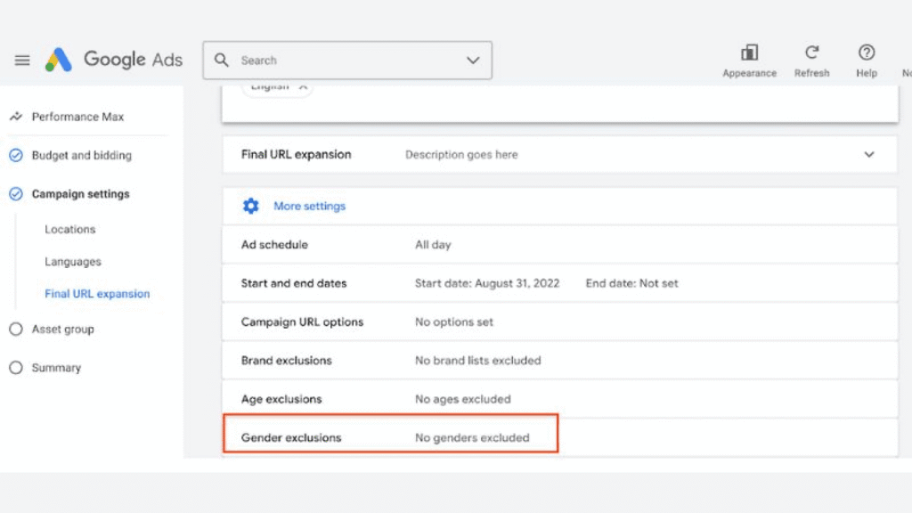Click the Campaign settings step
The width and height of the screenshot is (912, 513).
[80, 193]
